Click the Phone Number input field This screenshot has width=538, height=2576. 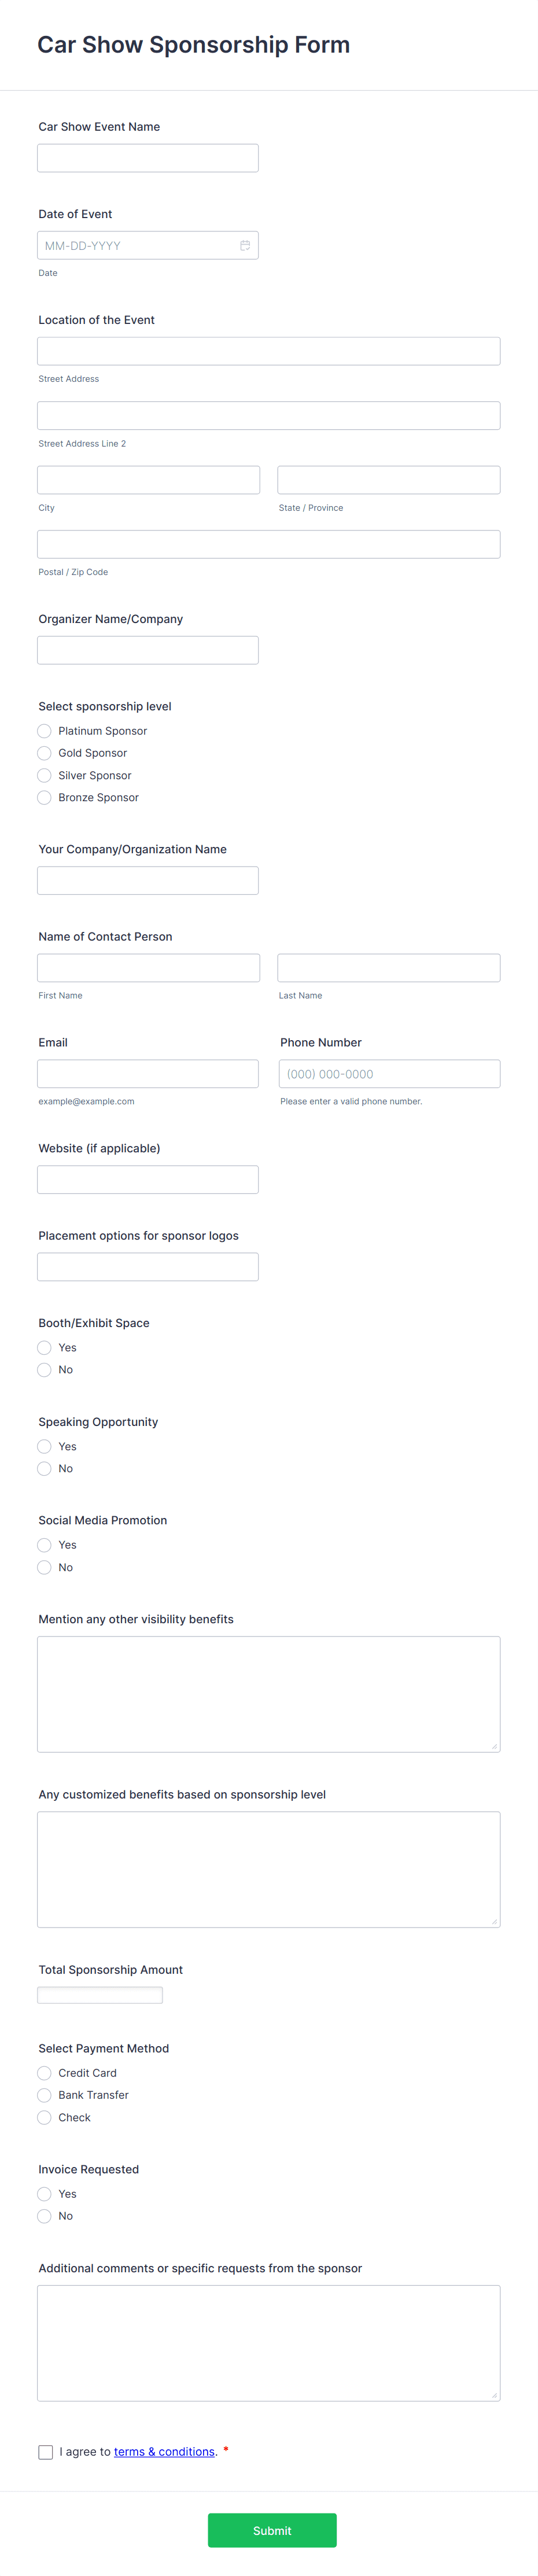(389, 1074)
